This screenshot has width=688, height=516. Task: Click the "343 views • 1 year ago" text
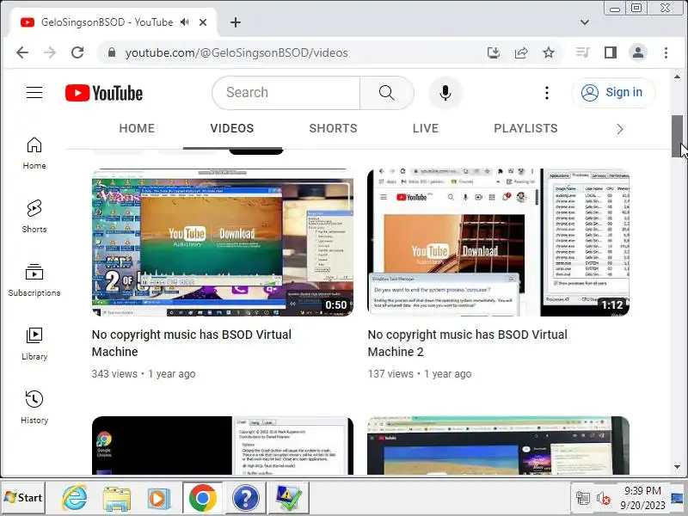pos(144,374)
